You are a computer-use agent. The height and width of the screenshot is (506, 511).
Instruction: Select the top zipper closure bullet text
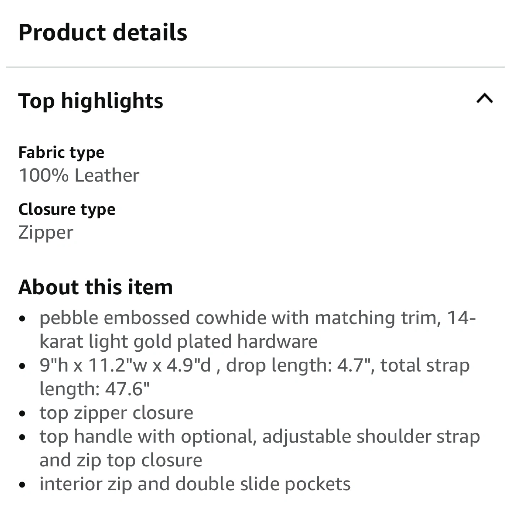pyautogui.click(x=116, y=413)
